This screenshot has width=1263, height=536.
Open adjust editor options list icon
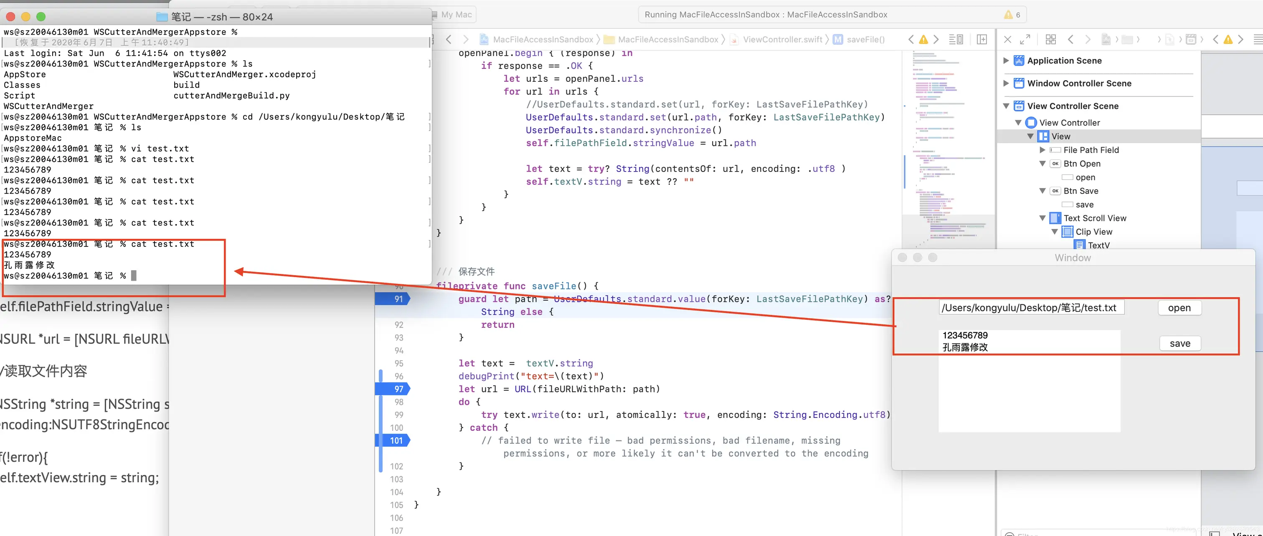coord(956,40)
